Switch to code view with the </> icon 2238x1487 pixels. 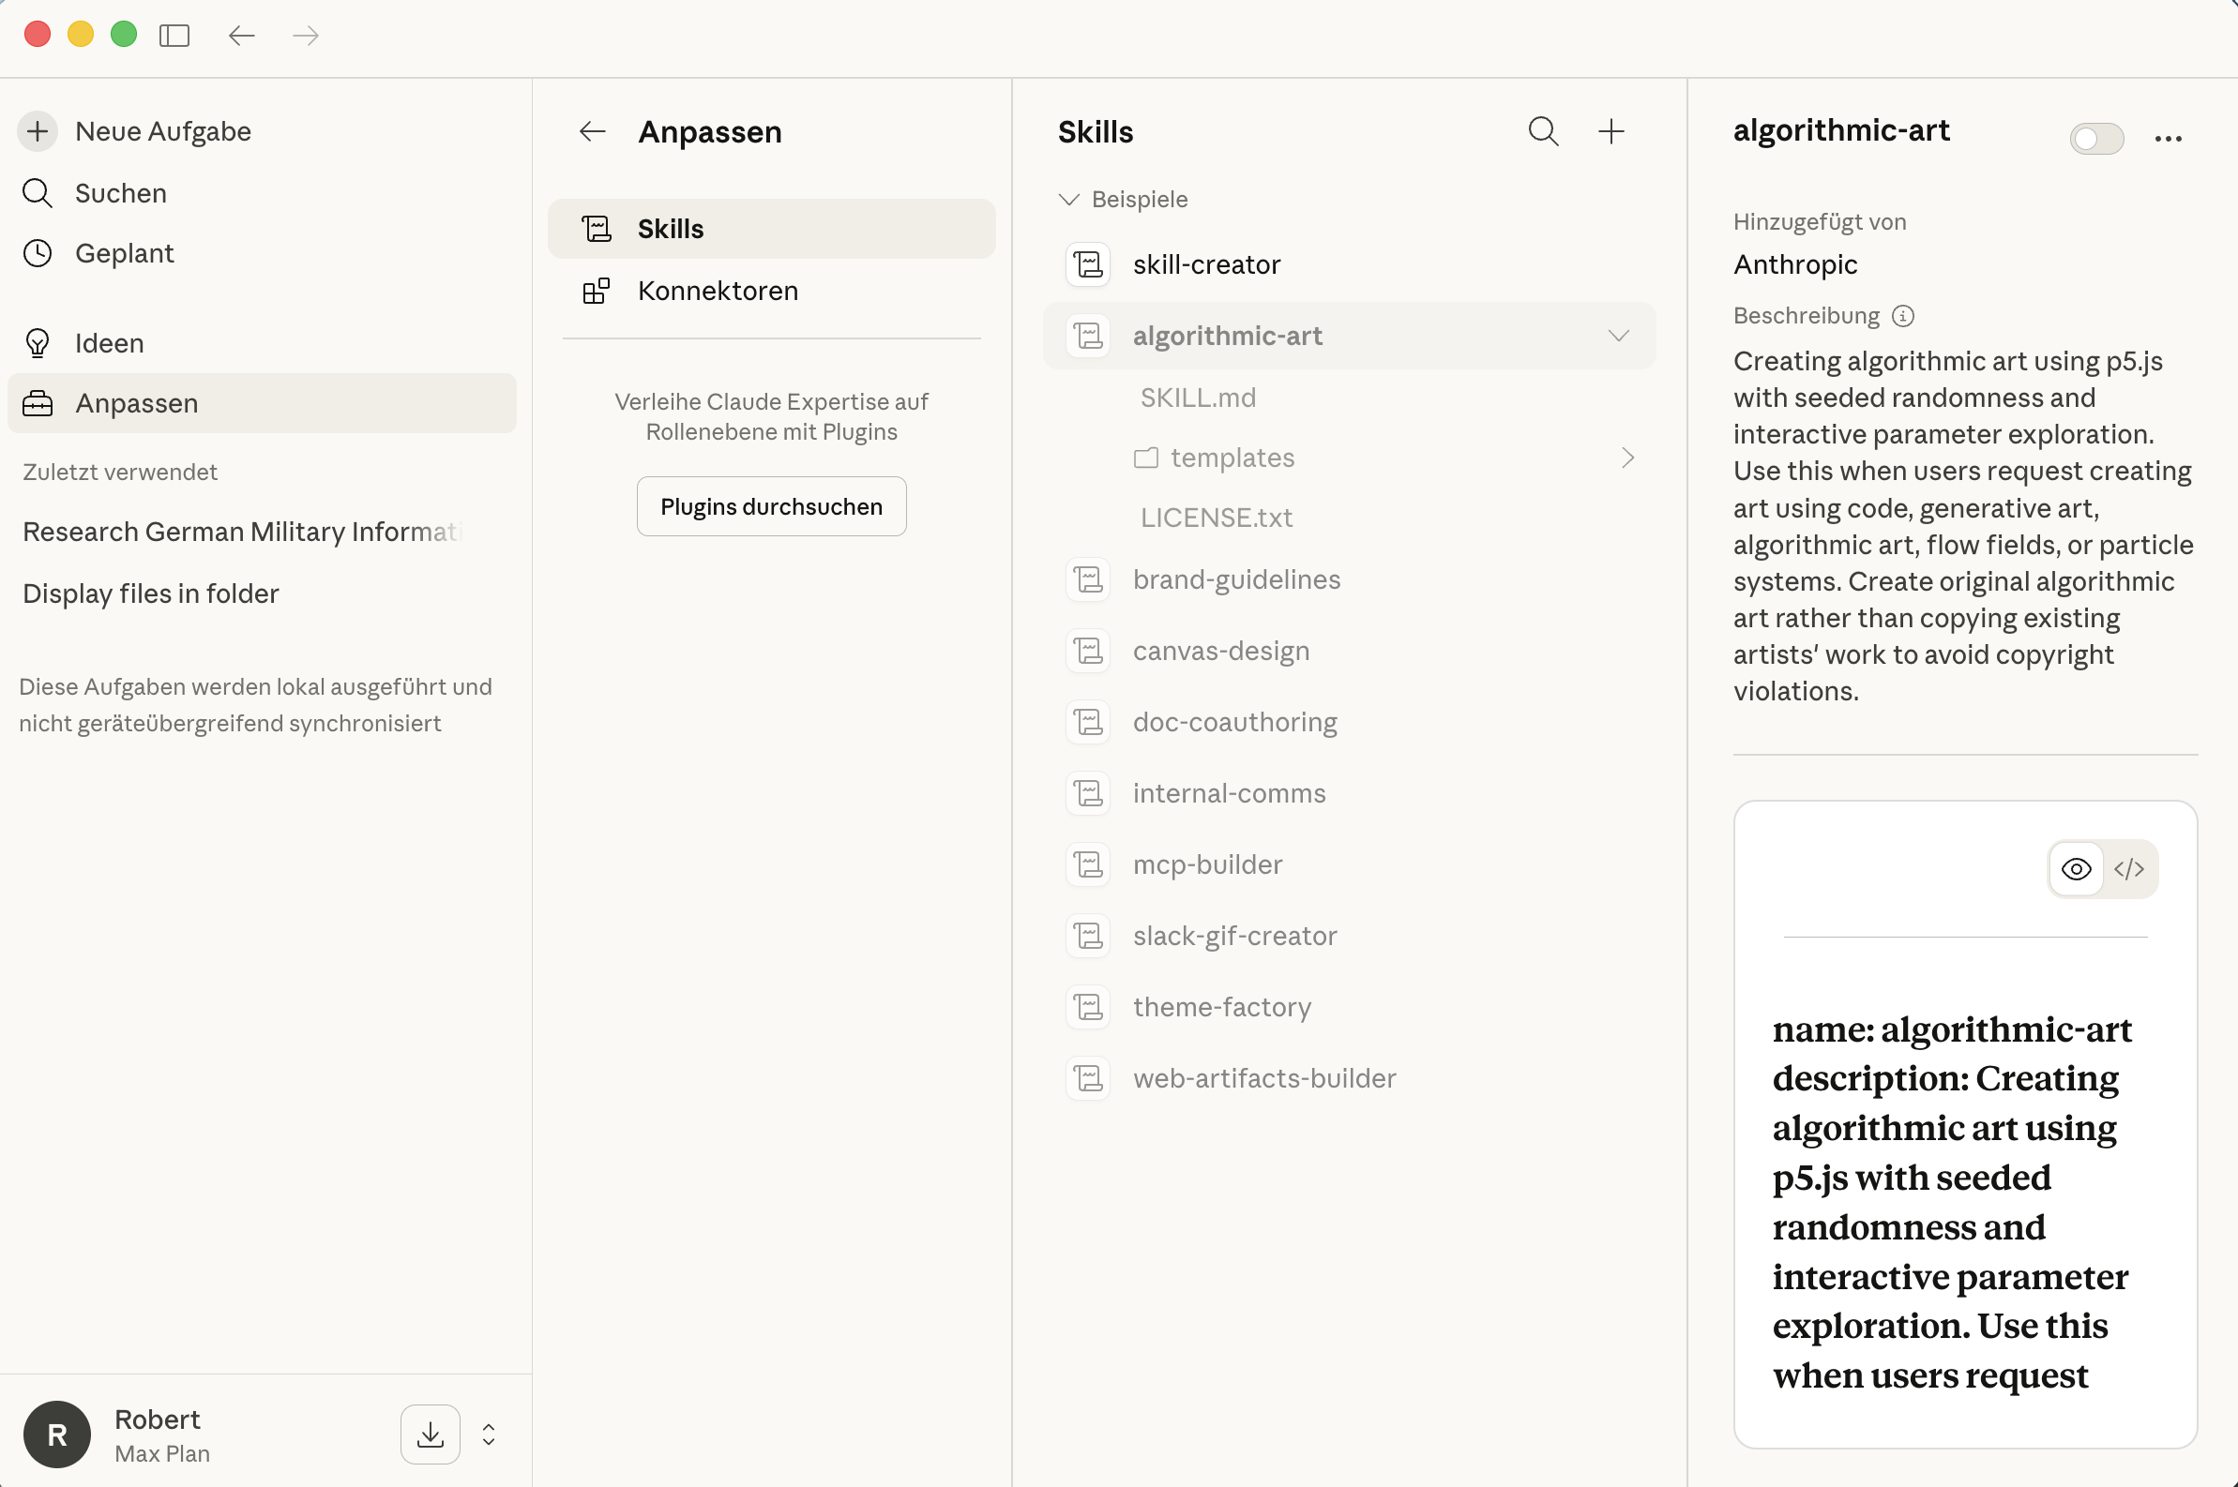click(2129, 869)
